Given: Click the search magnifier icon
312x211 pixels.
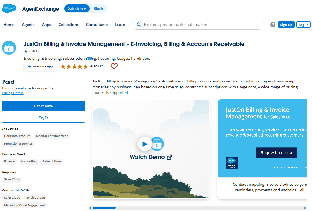Looking at the screenshot, I should click(139, 25).
